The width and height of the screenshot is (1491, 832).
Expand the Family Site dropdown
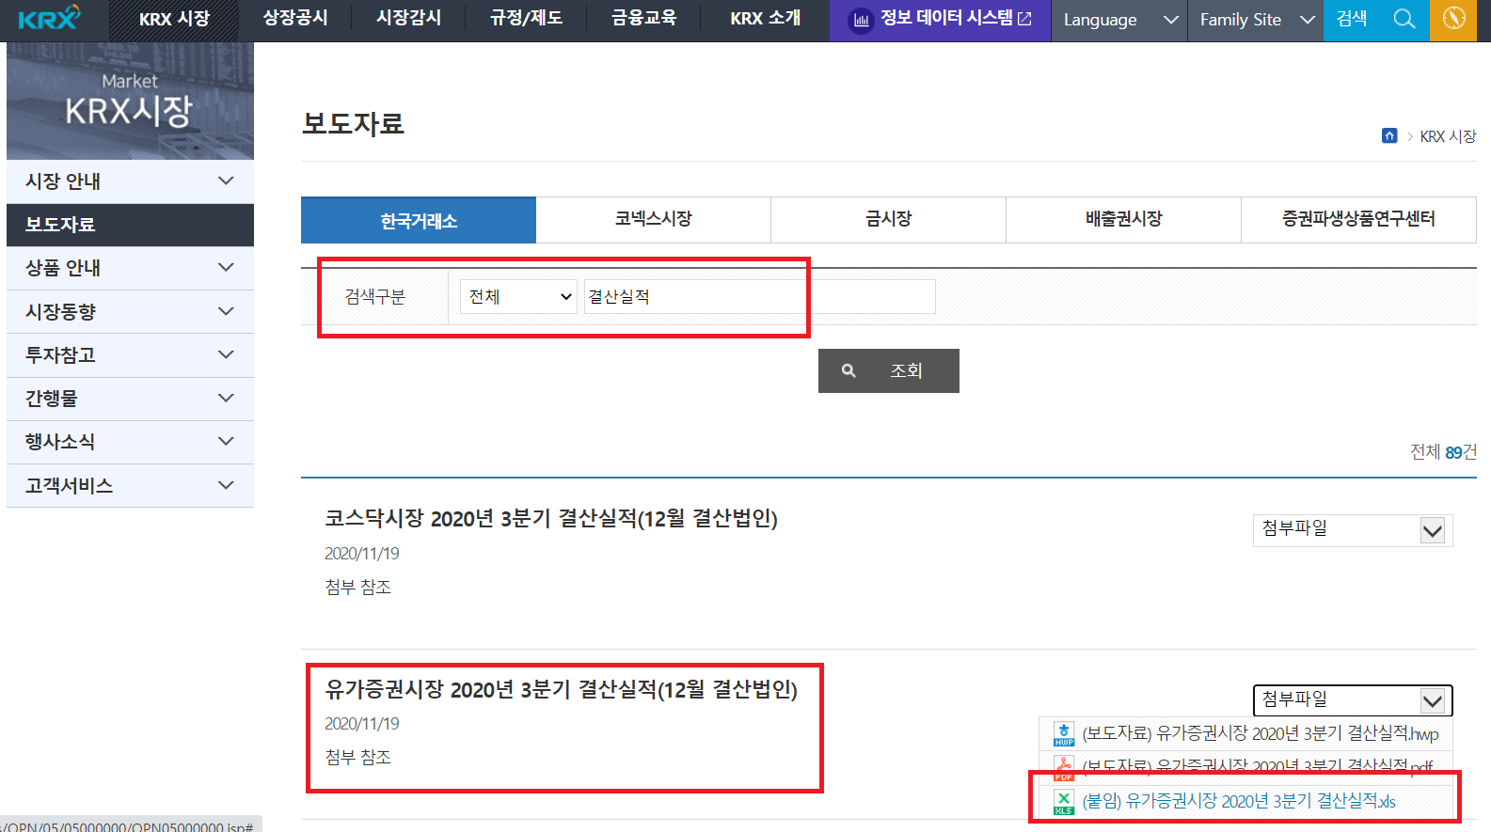(1256, 20)
